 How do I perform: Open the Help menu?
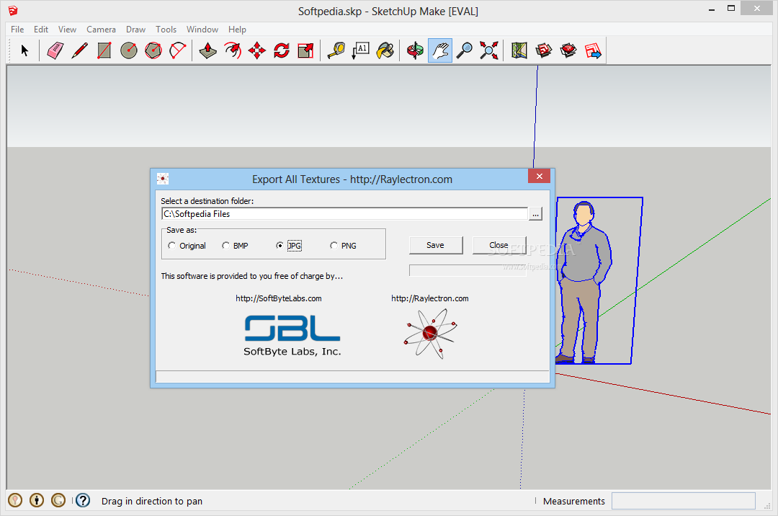tap(237, 30)
